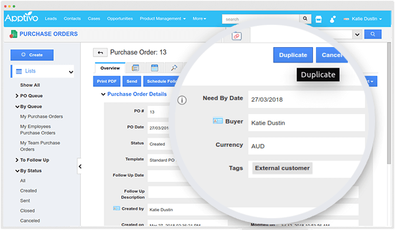Screen dimensions: 395x230
Task: Click the Currency field showing AUD
Action: click(306, 146)
